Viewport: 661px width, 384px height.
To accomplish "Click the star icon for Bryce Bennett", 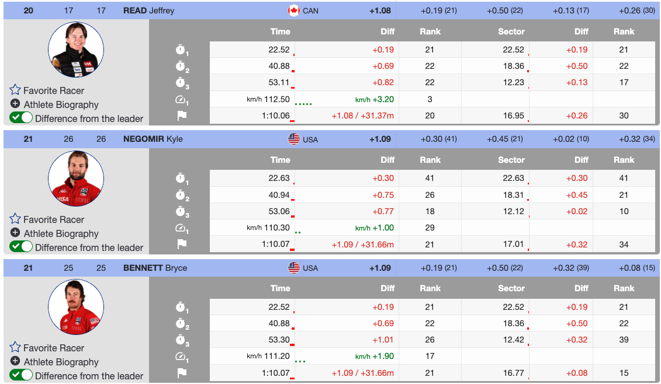I will click(x=15, y=348).
